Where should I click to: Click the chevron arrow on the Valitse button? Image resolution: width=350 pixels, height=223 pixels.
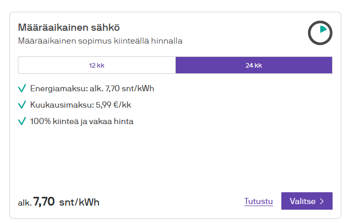[322, 201]
